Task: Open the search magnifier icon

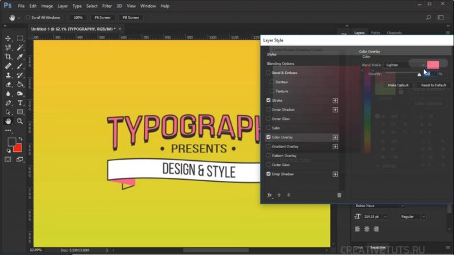Action: click(x=428, y=18)
